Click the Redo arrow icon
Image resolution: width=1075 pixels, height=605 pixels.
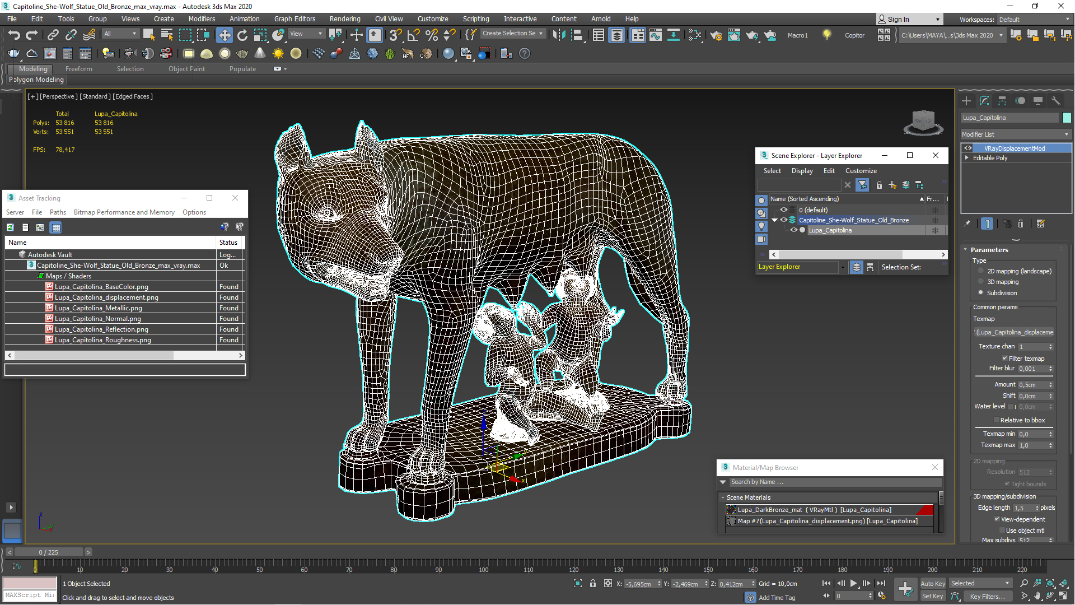coord(32,35)
